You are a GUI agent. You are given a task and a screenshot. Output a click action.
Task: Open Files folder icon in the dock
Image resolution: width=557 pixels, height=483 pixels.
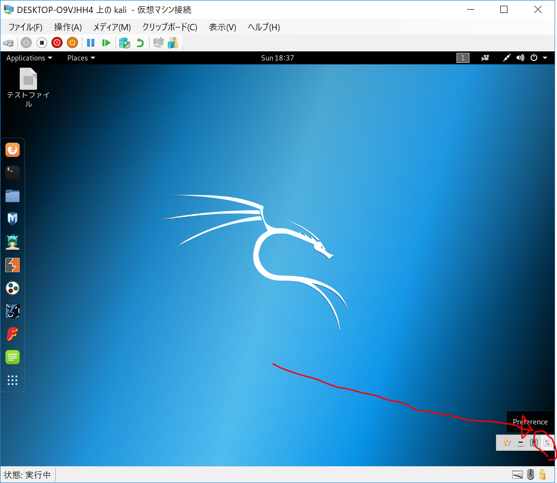[13, 196]
